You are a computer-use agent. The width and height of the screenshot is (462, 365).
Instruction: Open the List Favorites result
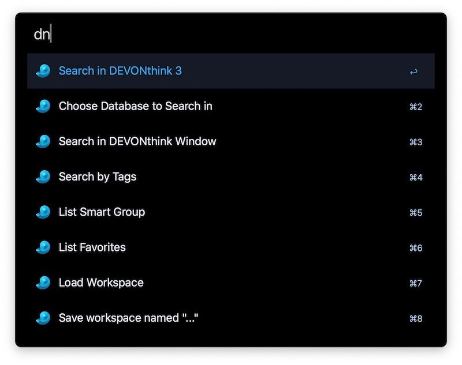pos(230,247)
